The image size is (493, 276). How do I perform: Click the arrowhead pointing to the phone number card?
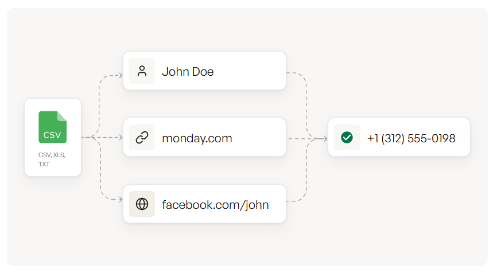324,138
